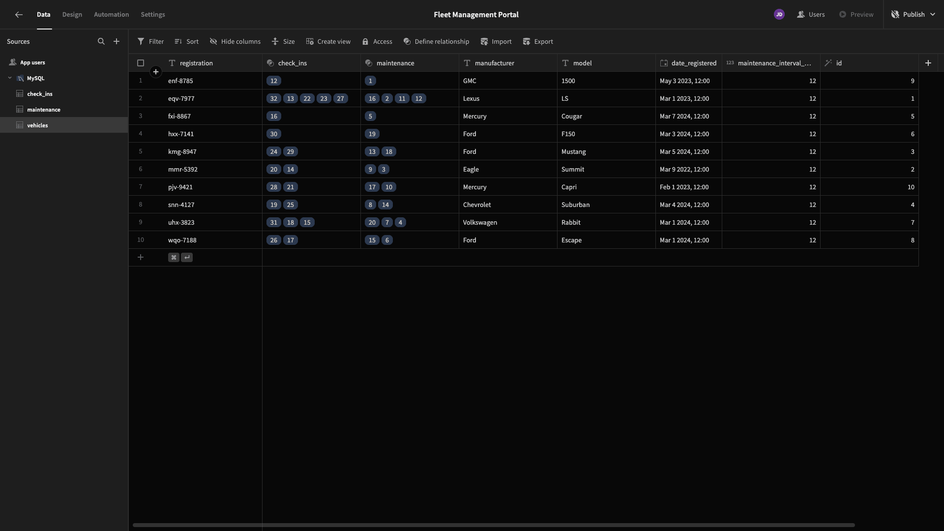Click Define relationship
Image resolution: width=944 pixels, height=531 pixels.
pos(436,41)
